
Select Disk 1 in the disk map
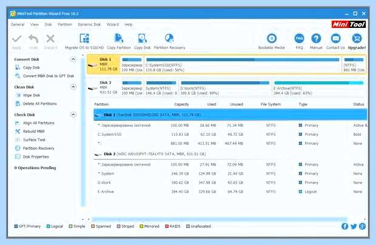pyautogui.click(x=103, y=64)
